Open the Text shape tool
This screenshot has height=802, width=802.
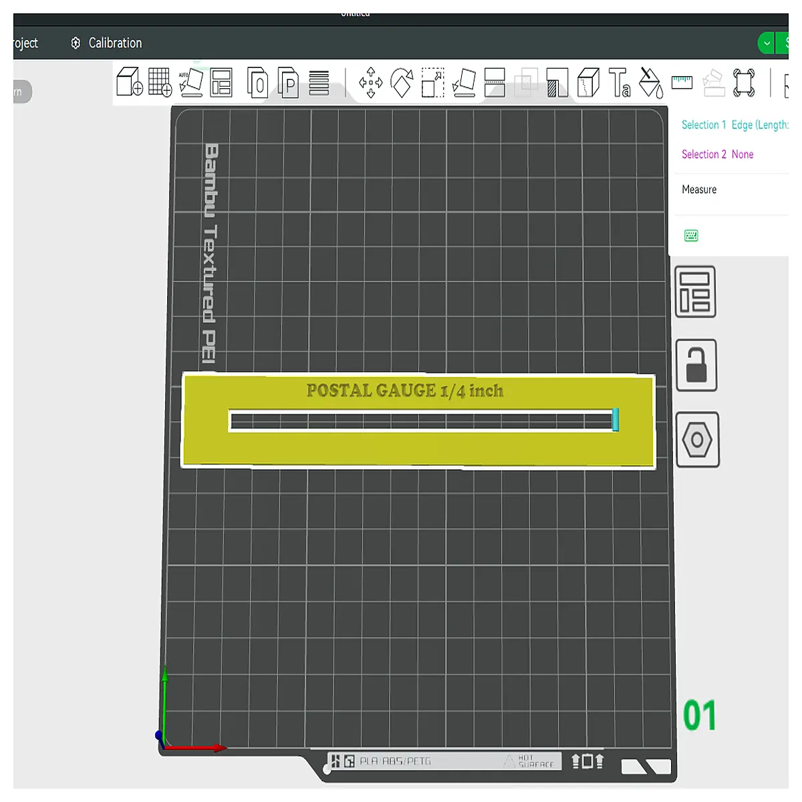[620, 83]
